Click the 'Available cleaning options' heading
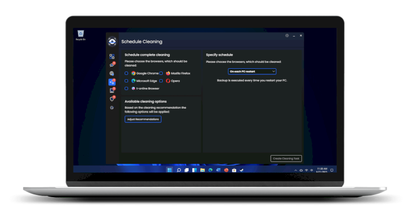Viewport: 410px width, 220px height. point(146,102)
